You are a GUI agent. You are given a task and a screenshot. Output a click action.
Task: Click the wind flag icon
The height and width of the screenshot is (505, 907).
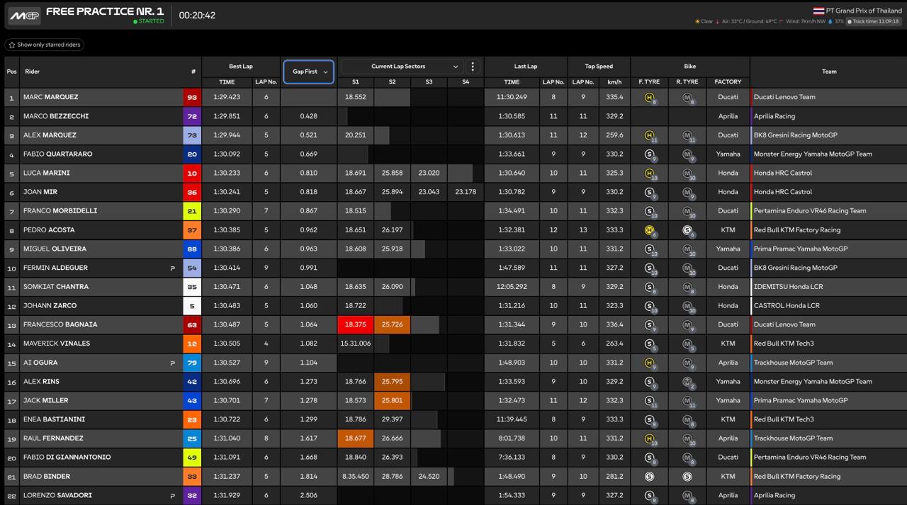pos(782,21)
